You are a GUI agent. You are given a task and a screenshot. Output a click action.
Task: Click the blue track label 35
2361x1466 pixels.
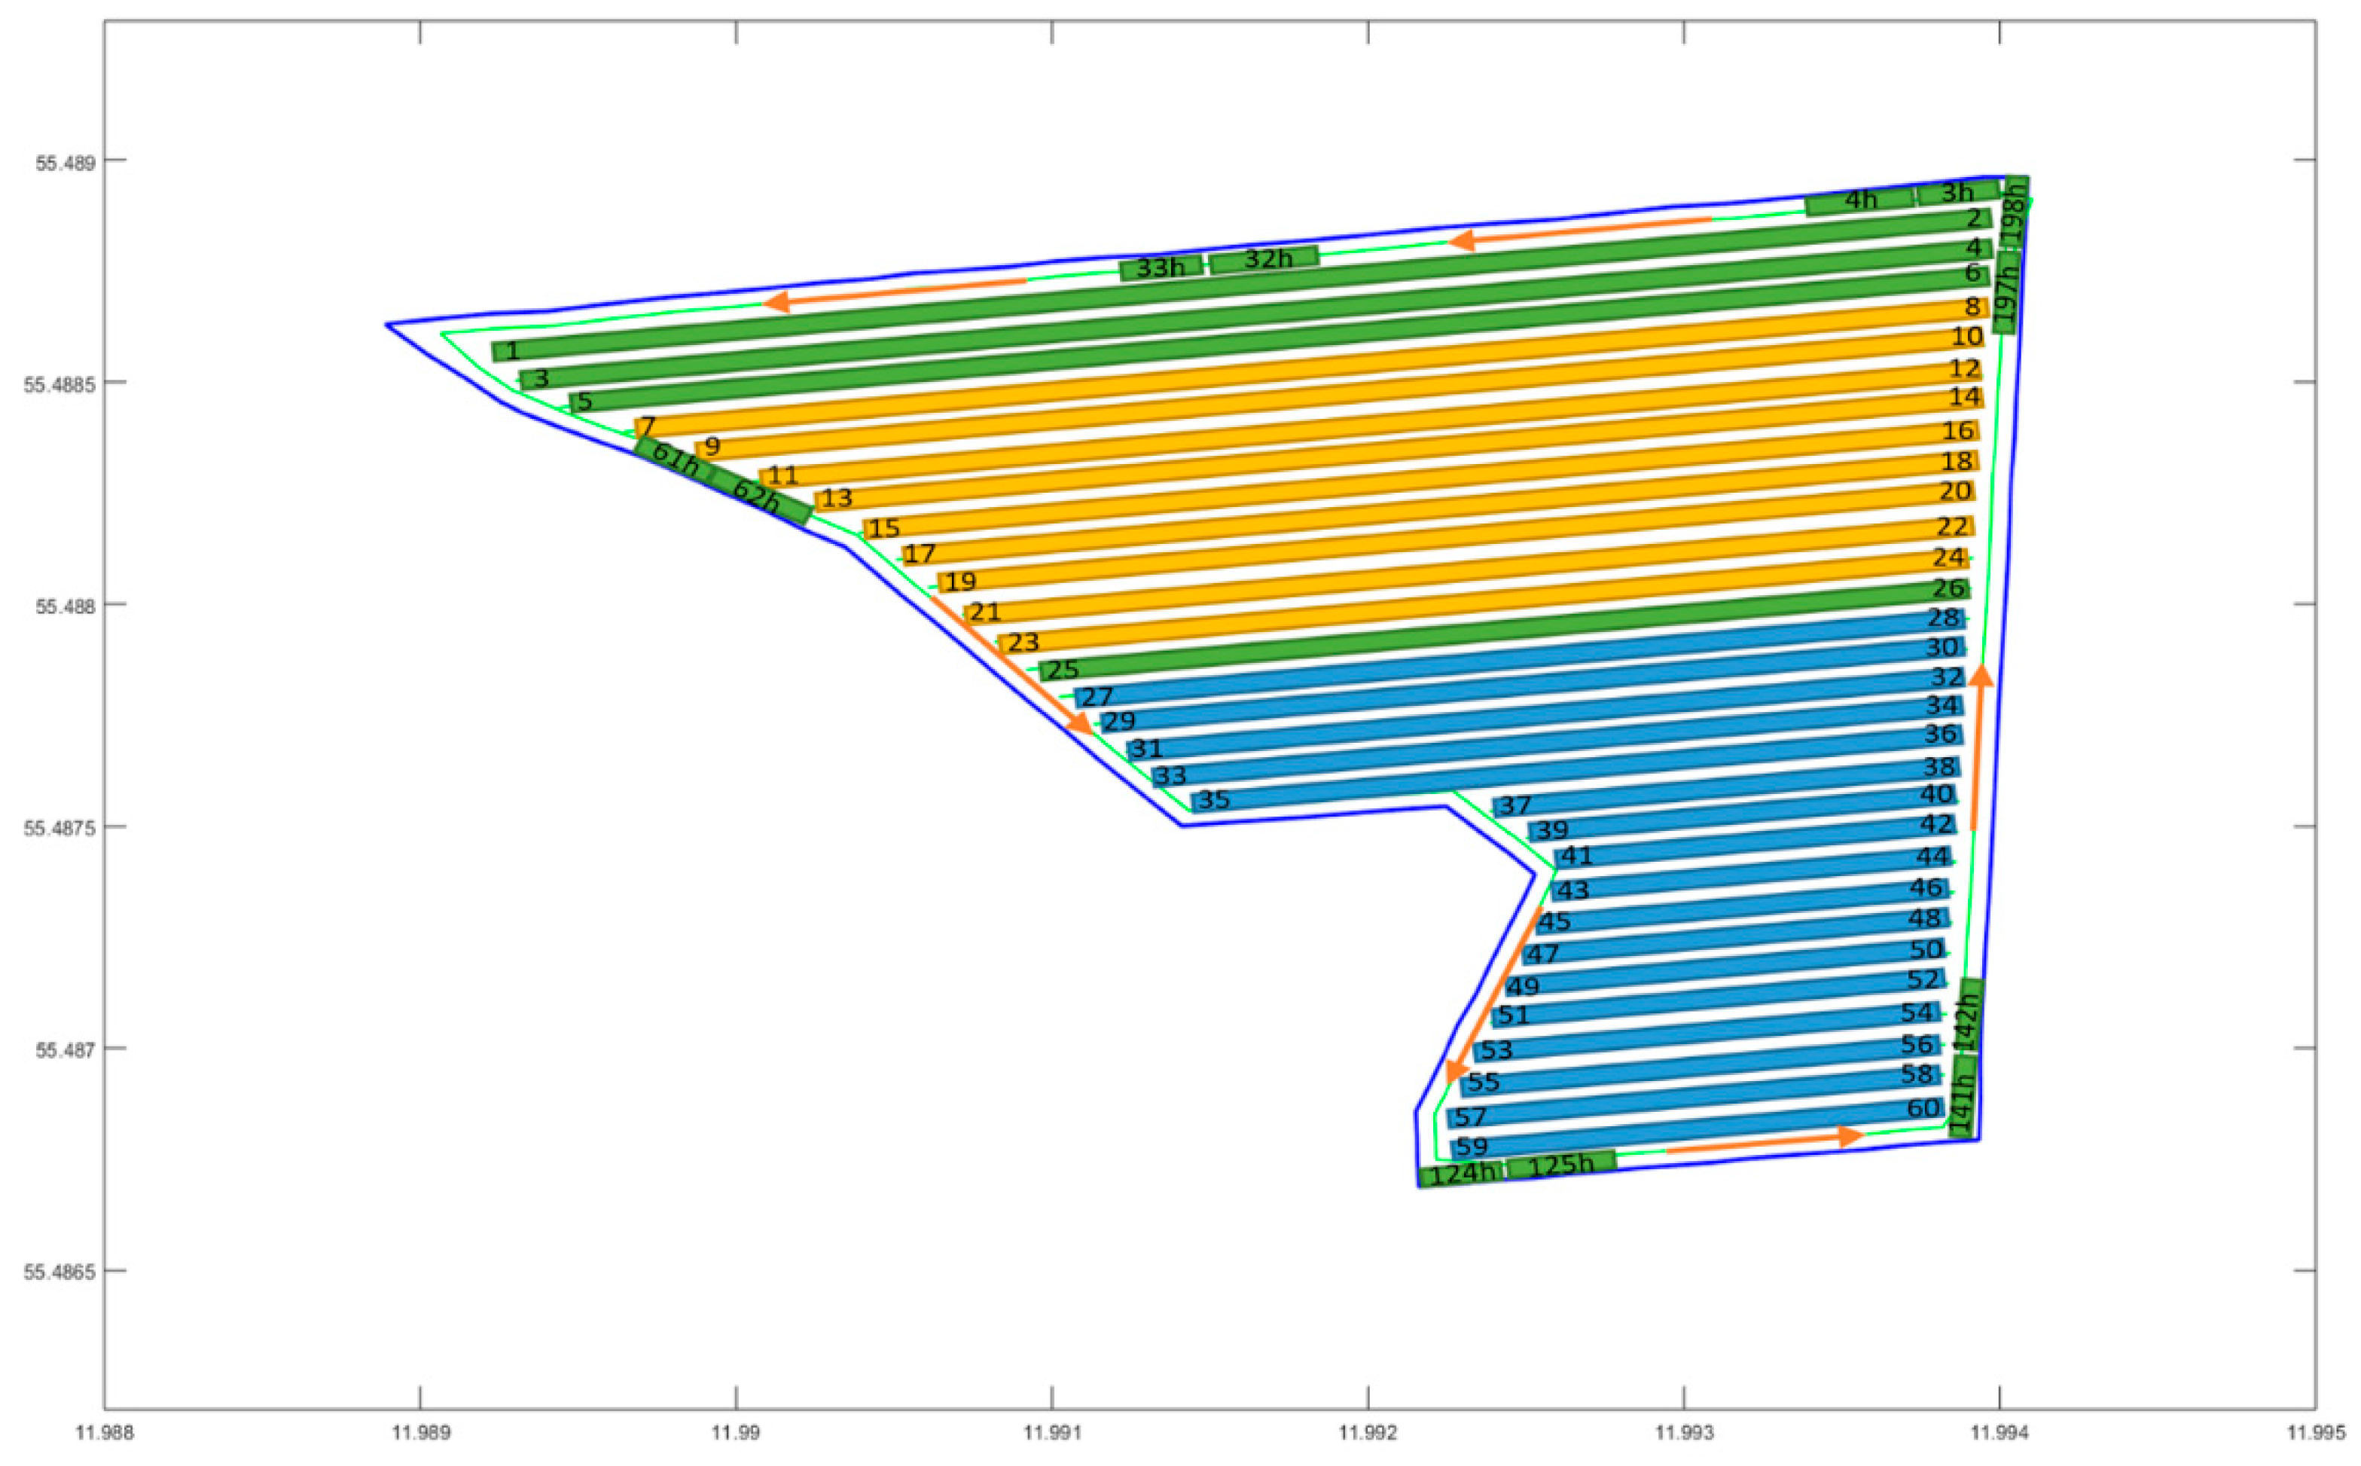coord(1213,800)
